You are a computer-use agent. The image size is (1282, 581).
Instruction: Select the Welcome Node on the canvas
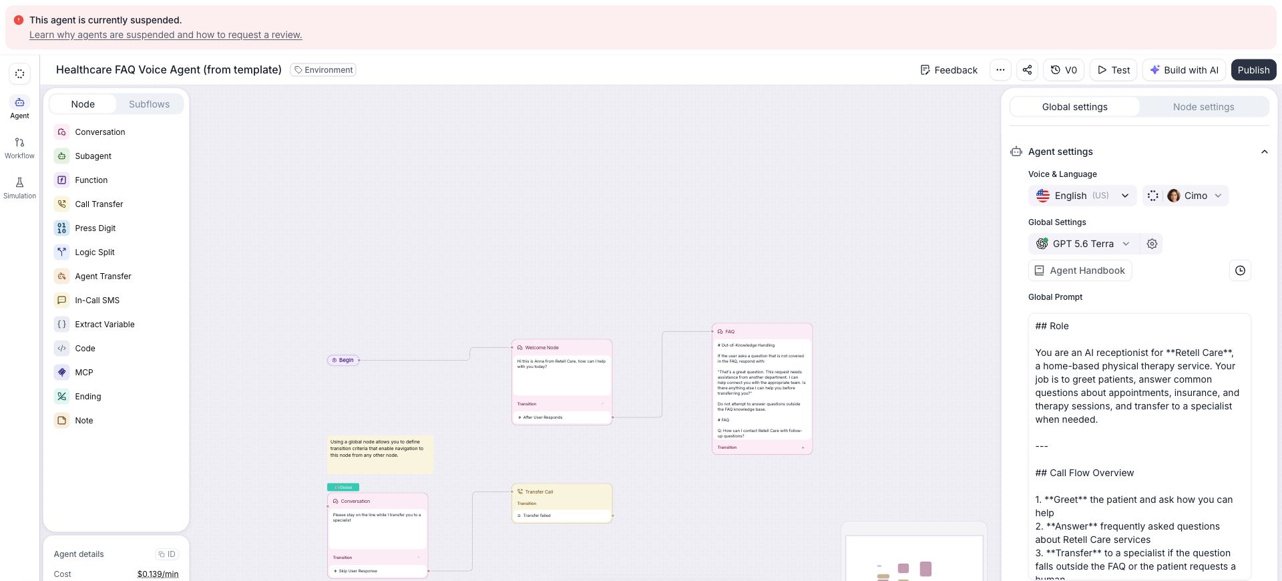562,382
